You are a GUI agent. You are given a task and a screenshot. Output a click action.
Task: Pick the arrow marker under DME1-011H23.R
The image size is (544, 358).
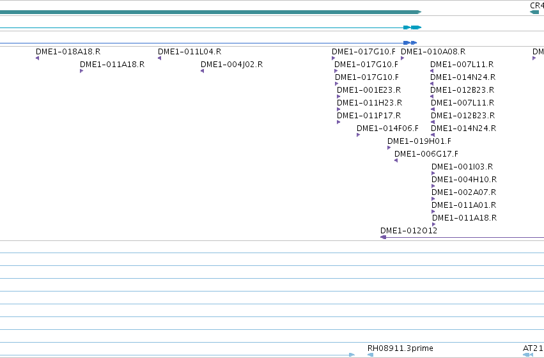339,109
